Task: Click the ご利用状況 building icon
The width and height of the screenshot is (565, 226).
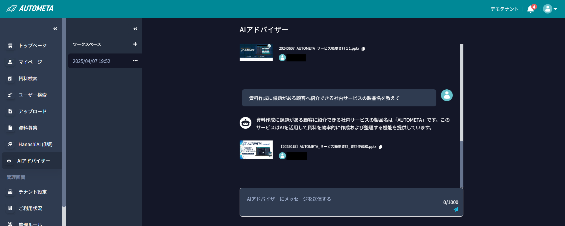Action: point(10,208)
